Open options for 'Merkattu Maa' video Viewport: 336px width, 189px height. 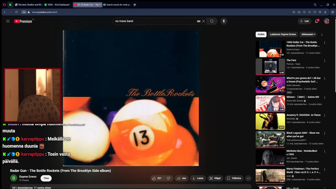pyautogui.click(x=324, y=151)
